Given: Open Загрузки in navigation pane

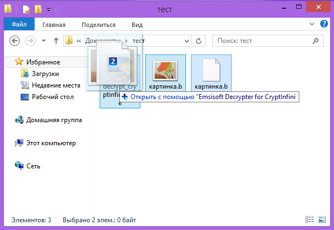Looking at the screenshot, I should coord(46,74).
